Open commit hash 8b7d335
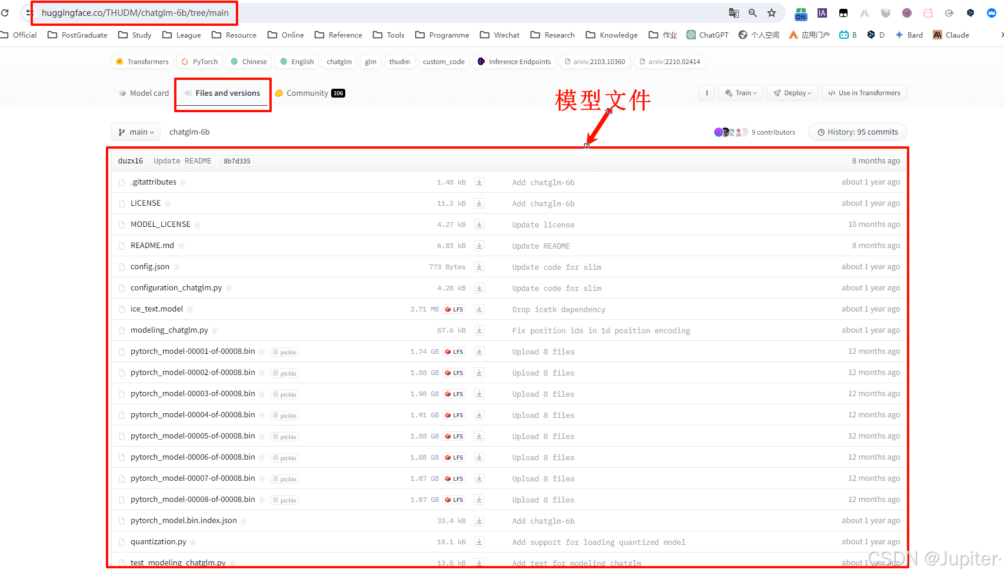 (x=237, y=161)
